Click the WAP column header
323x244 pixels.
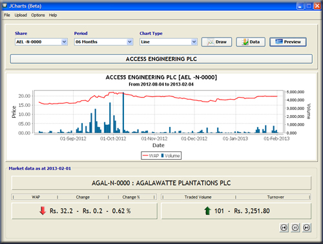(x=36, y=197)
